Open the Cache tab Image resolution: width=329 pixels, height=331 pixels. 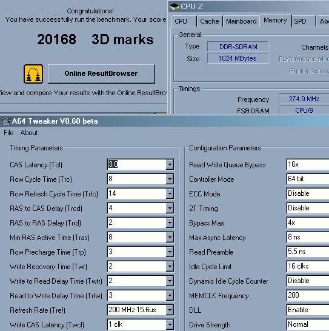click(x=210, y=21)
